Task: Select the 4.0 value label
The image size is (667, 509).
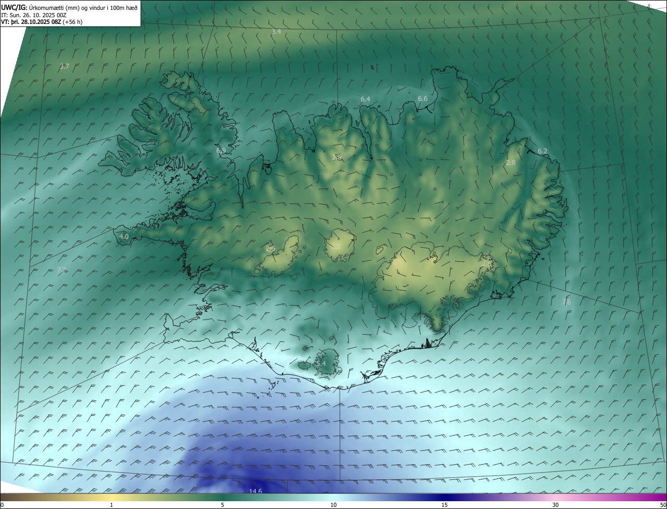Action: pos(124,236)
